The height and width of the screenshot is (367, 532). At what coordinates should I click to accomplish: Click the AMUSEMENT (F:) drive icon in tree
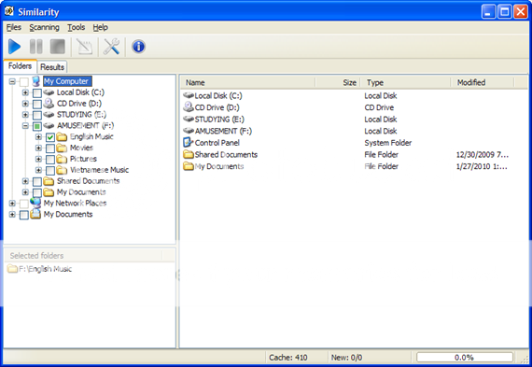click(49, 126)
